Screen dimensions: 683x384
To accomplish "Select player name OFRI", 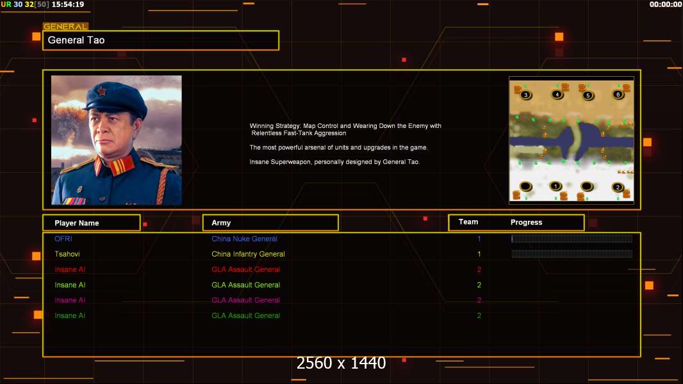I will [63, 239].
